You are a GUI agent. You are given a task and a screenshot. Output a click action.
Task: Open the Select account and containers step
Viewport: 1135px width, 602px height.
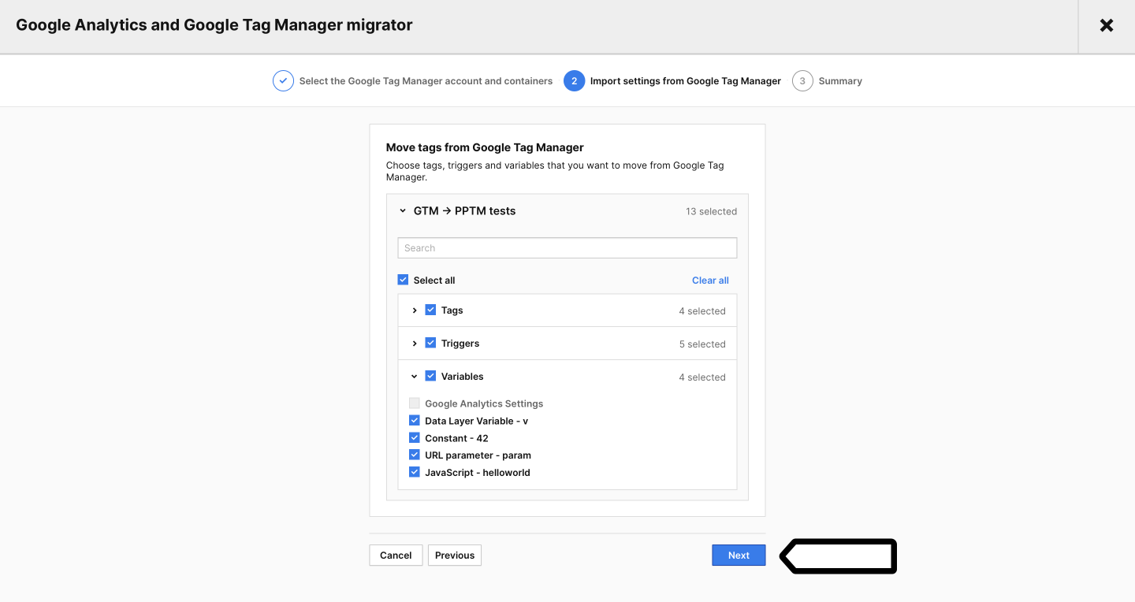[x=426, y=81]
